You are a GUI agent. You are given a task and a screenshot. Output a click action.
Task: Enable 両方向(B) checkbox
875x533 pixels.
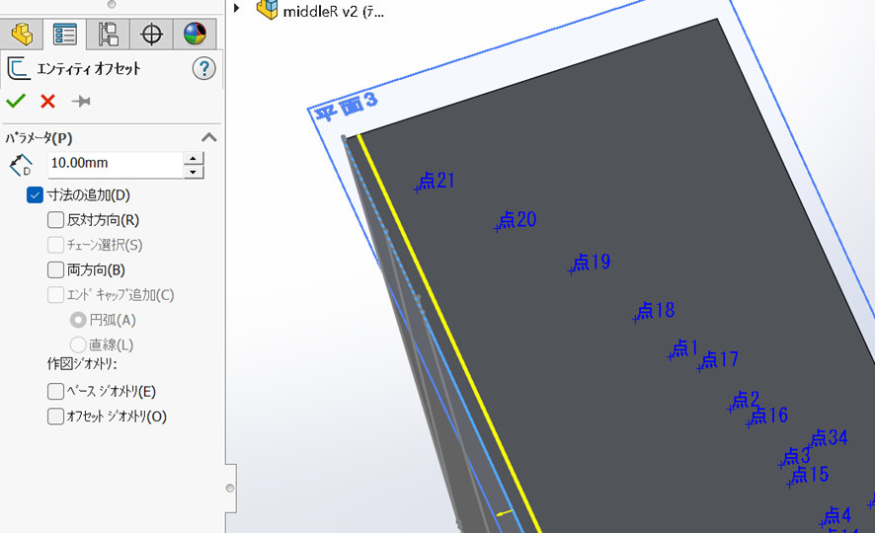coord(55,269)
